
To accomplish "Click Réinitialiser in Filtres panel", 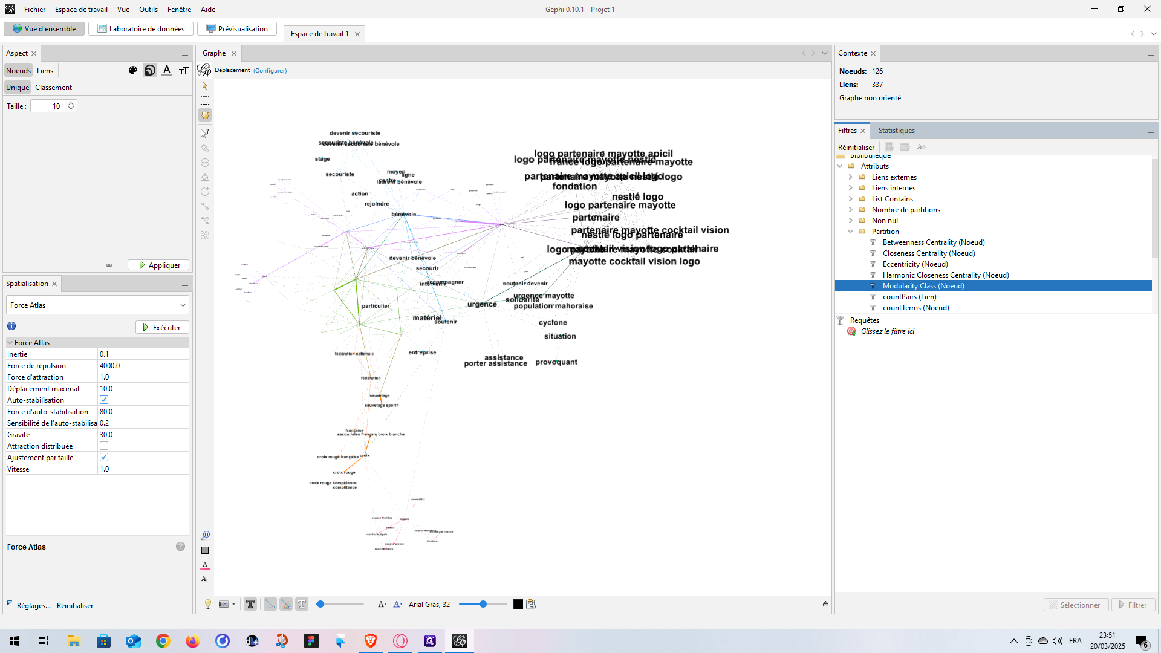I will click(x=856, y=147).
